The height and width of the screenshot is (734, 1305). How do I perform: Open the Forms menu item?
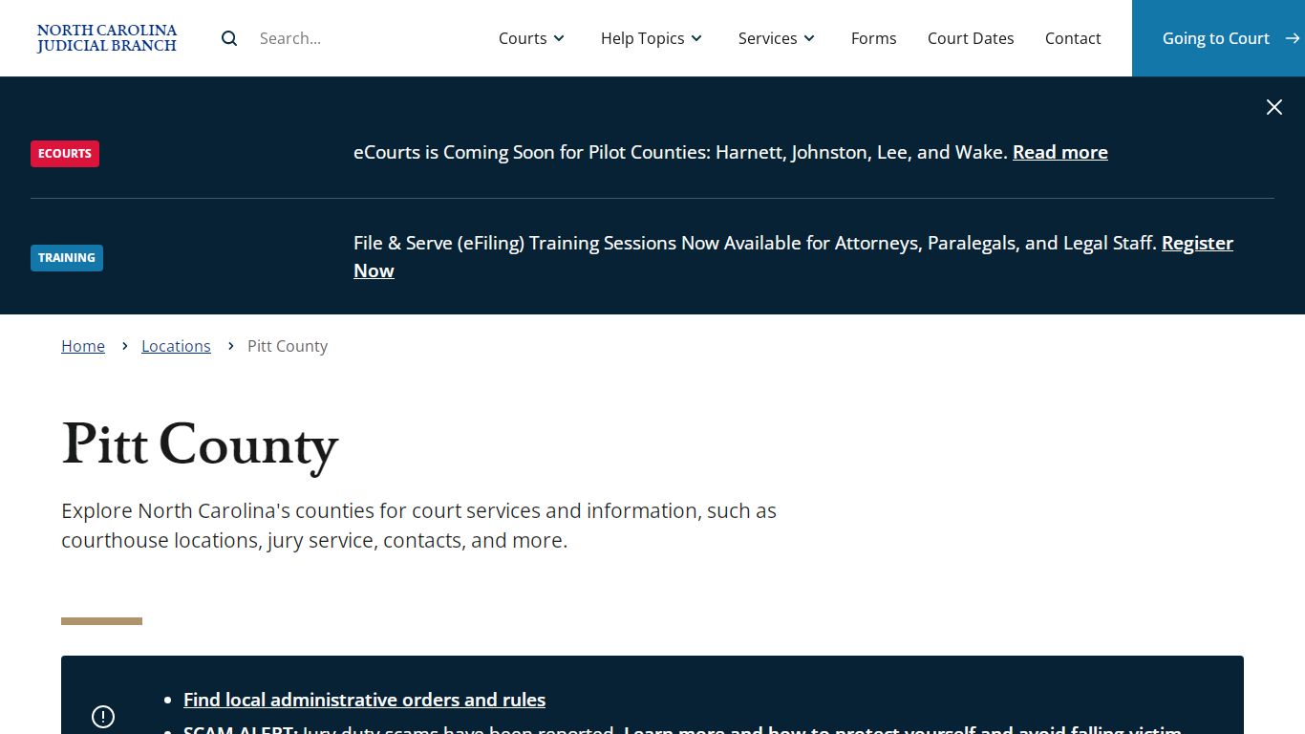point(874,38)
